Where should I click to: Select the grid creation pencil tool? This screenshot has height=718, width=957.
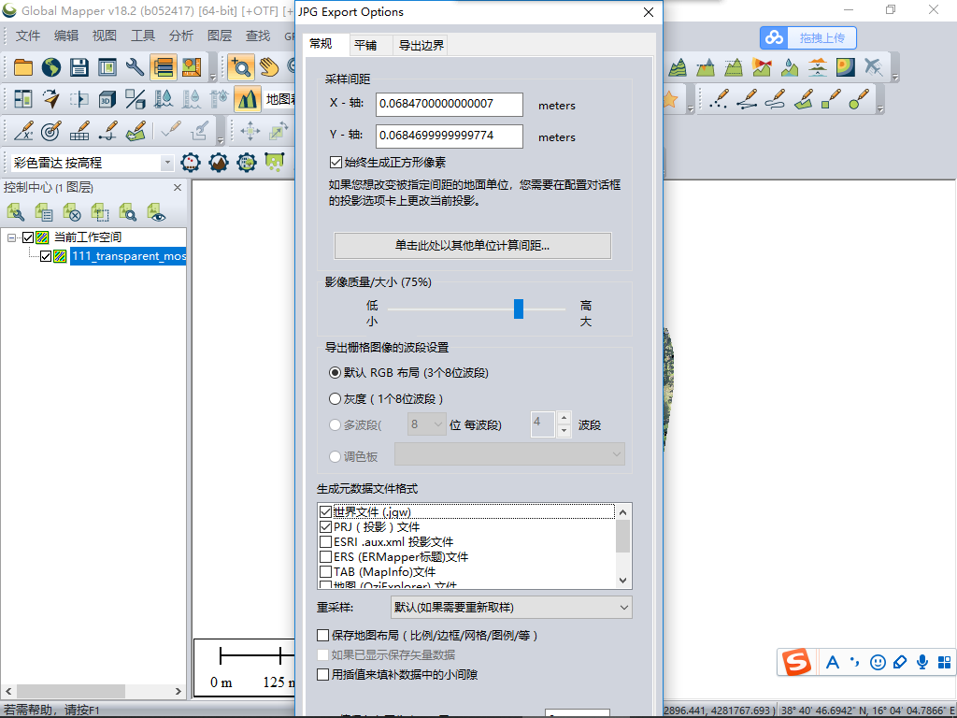(79, 131)
